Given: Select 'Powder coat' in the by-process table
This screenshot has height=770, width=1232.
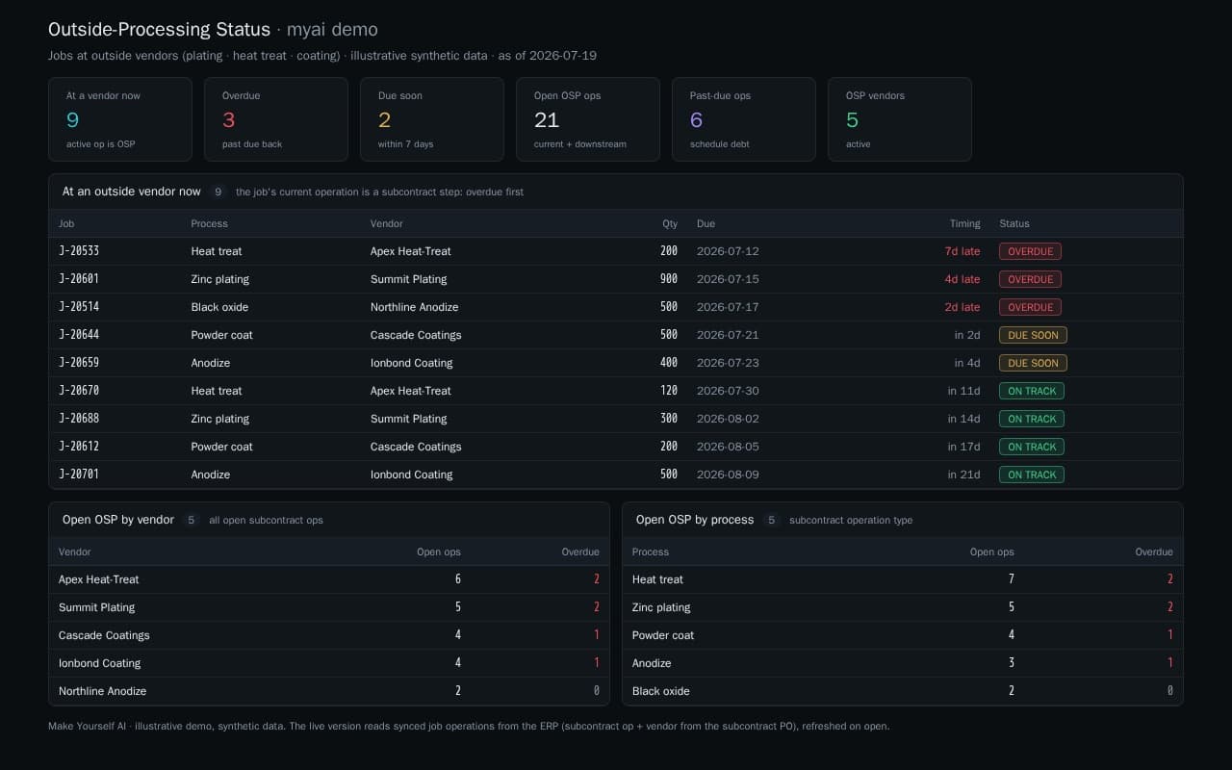Looking at the screenshot, I should 903,635.
